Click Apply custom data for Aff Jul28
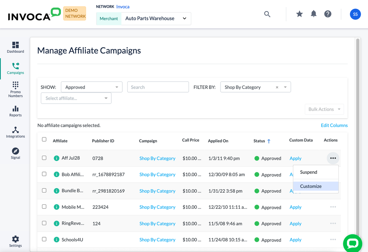368x252 pixels. pyautogui.click(x=295, y=158)
